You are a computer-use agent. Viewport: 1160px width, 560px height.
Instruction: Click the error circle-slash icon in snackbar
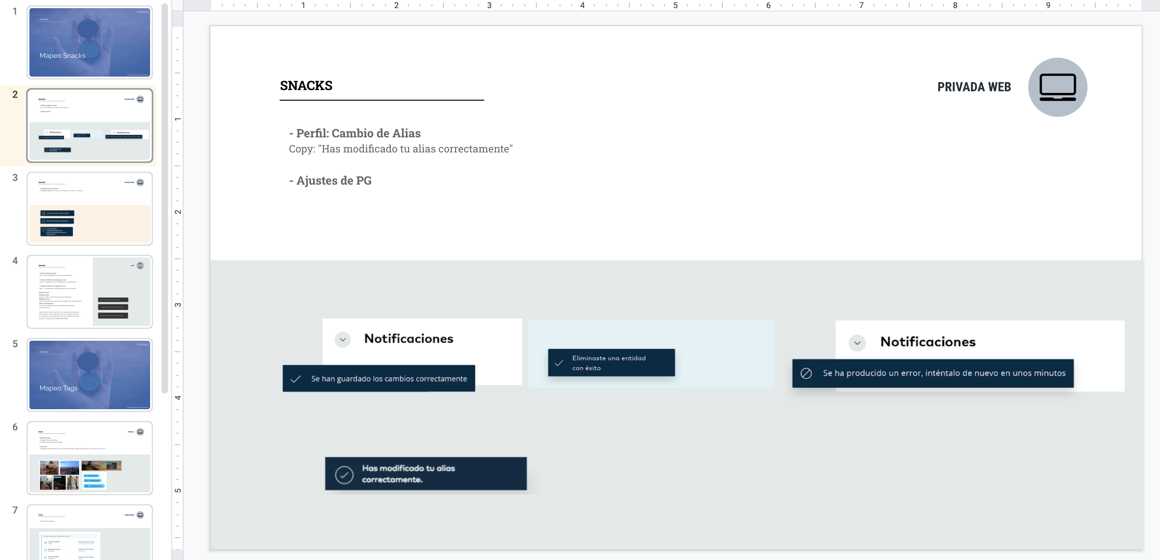(x=806, y=373)
